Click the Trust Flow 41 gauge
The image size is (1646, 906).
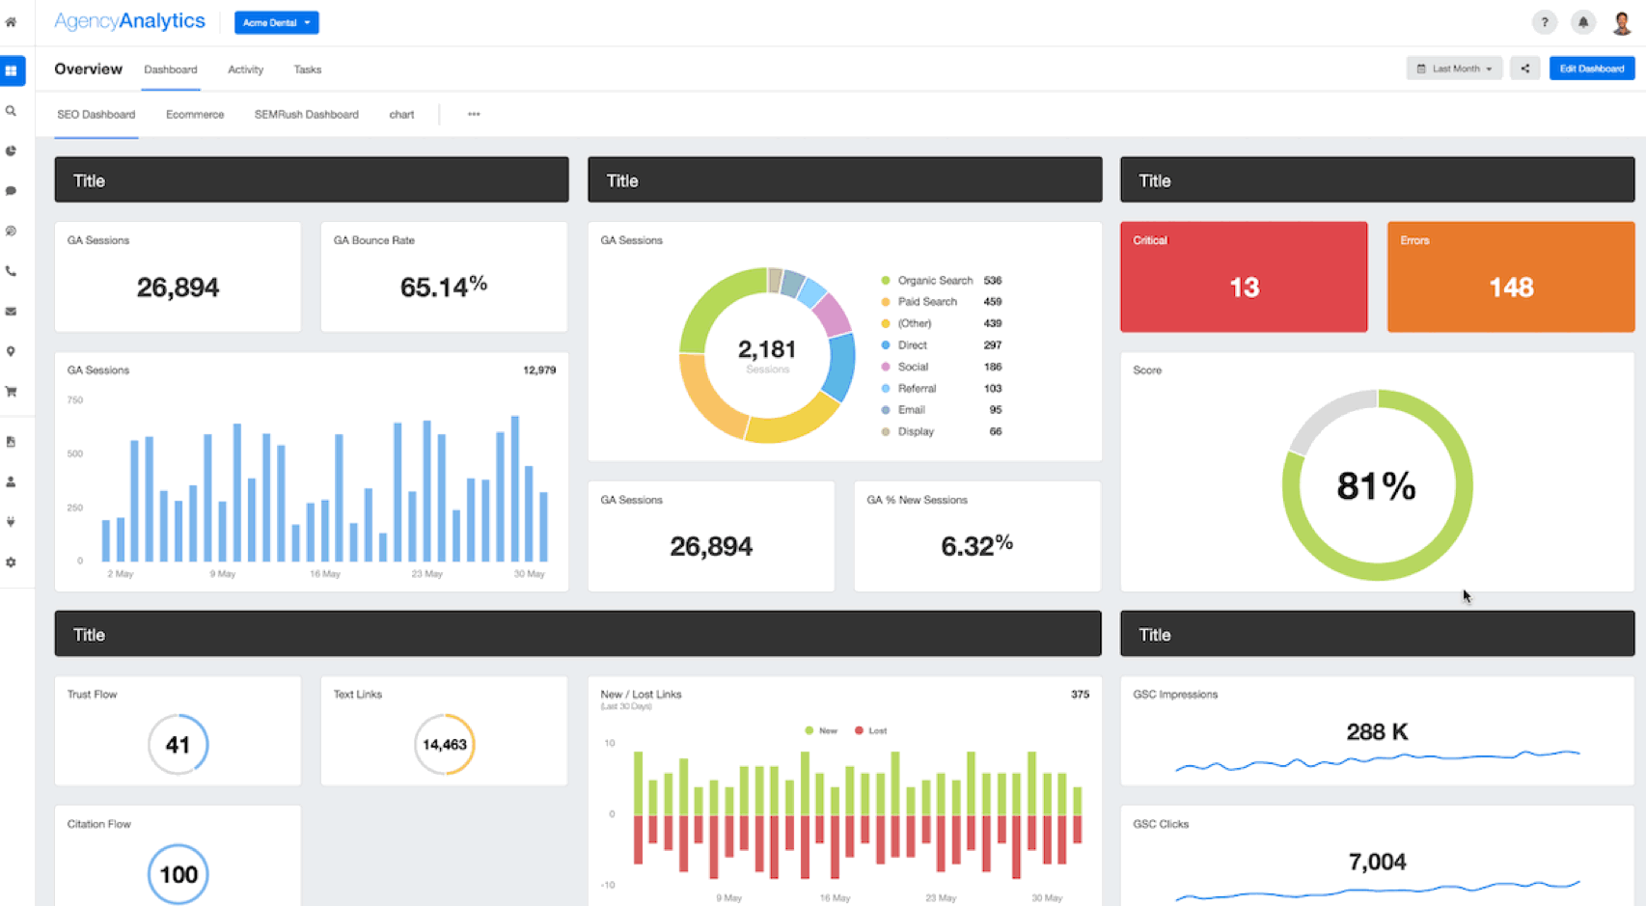[178, 744]
